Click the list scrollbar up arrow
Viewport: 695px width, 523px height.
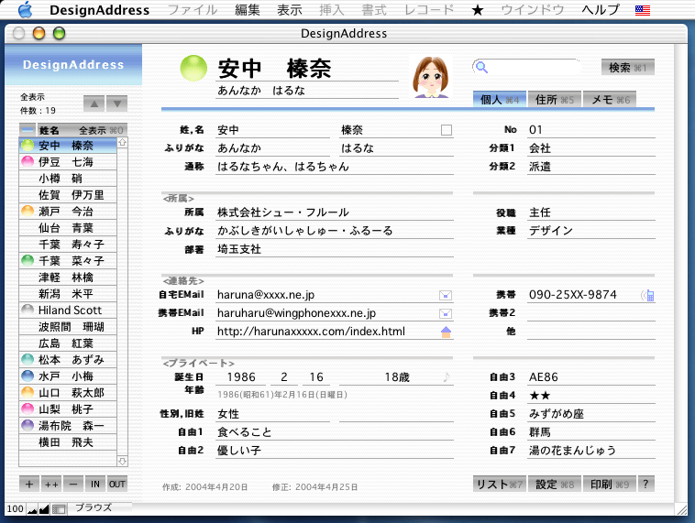(x=122, y=143)
